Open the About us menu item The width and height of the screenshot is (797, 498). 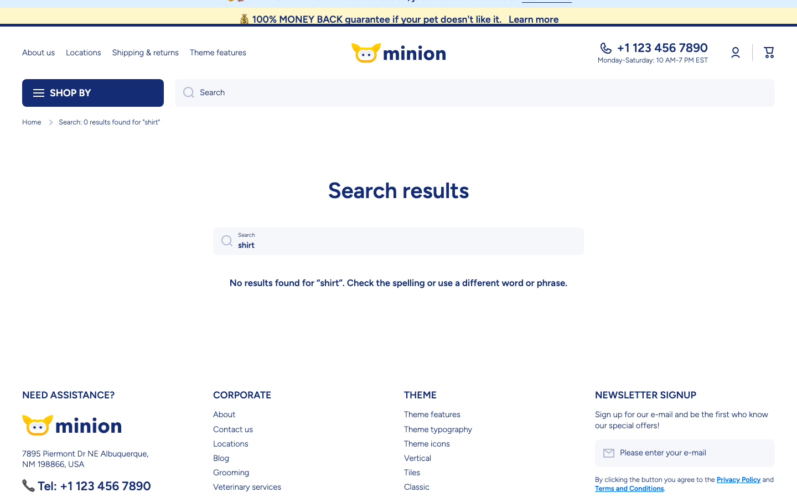(38, 53)
